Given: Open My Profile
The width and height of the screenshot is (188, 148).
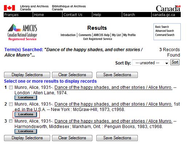Looking at the screenshot, I should 129,35.
